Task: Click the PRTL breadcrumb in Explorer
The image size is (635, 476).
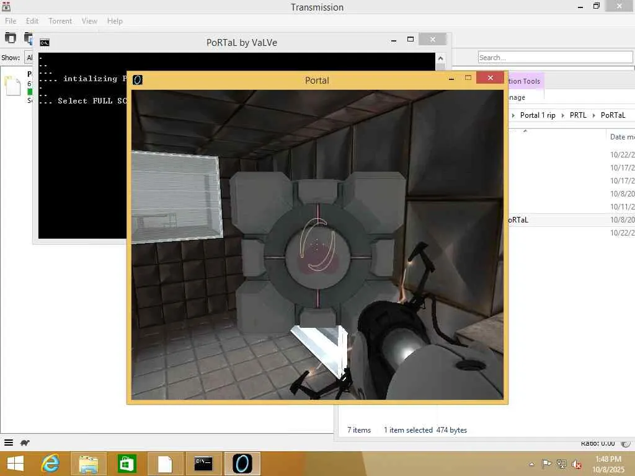Action: pyautogui.click(x=578, y=115)
